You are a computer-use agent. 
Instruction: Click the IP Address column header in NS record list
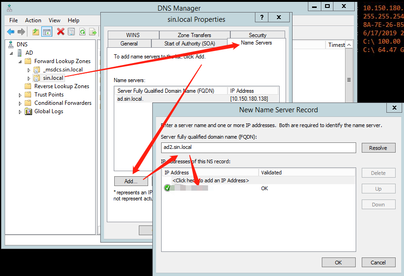pos(210,173)
